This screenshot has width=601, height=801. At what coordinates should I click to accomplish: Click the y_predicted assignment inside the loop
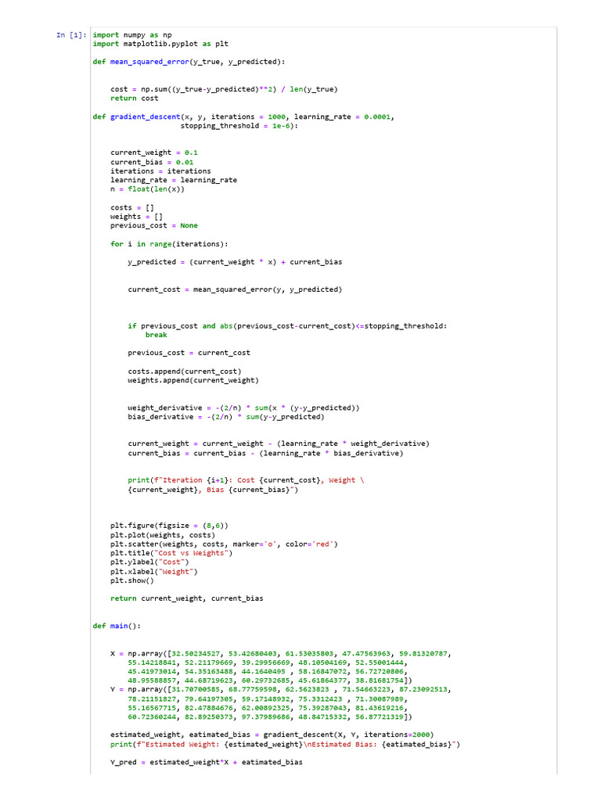(x=235, y=262)
